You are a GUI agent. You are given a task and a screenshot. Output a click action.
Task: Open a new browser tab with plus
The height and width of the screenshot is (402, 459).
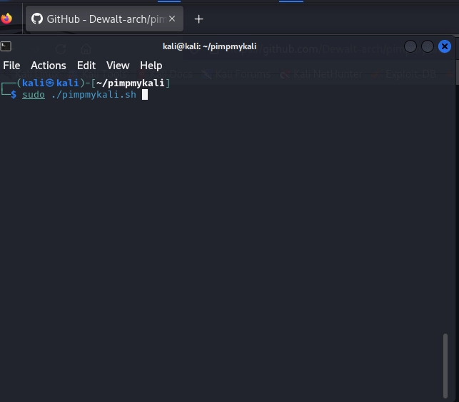(199, 19)
